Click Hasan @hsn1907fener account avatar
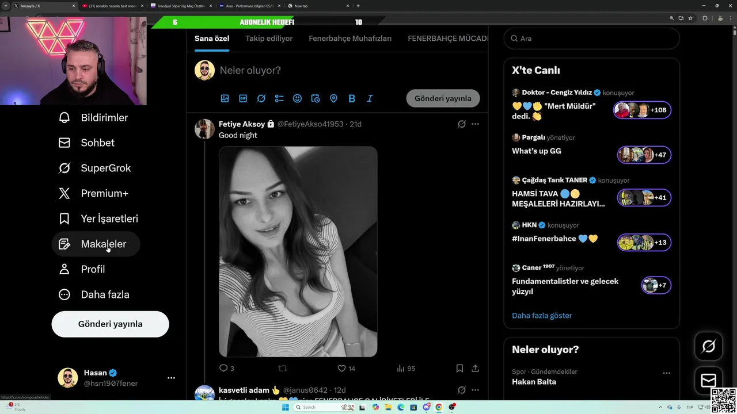Image resolution: width=737 pixels, height=414 pixels. coord(68,378)
